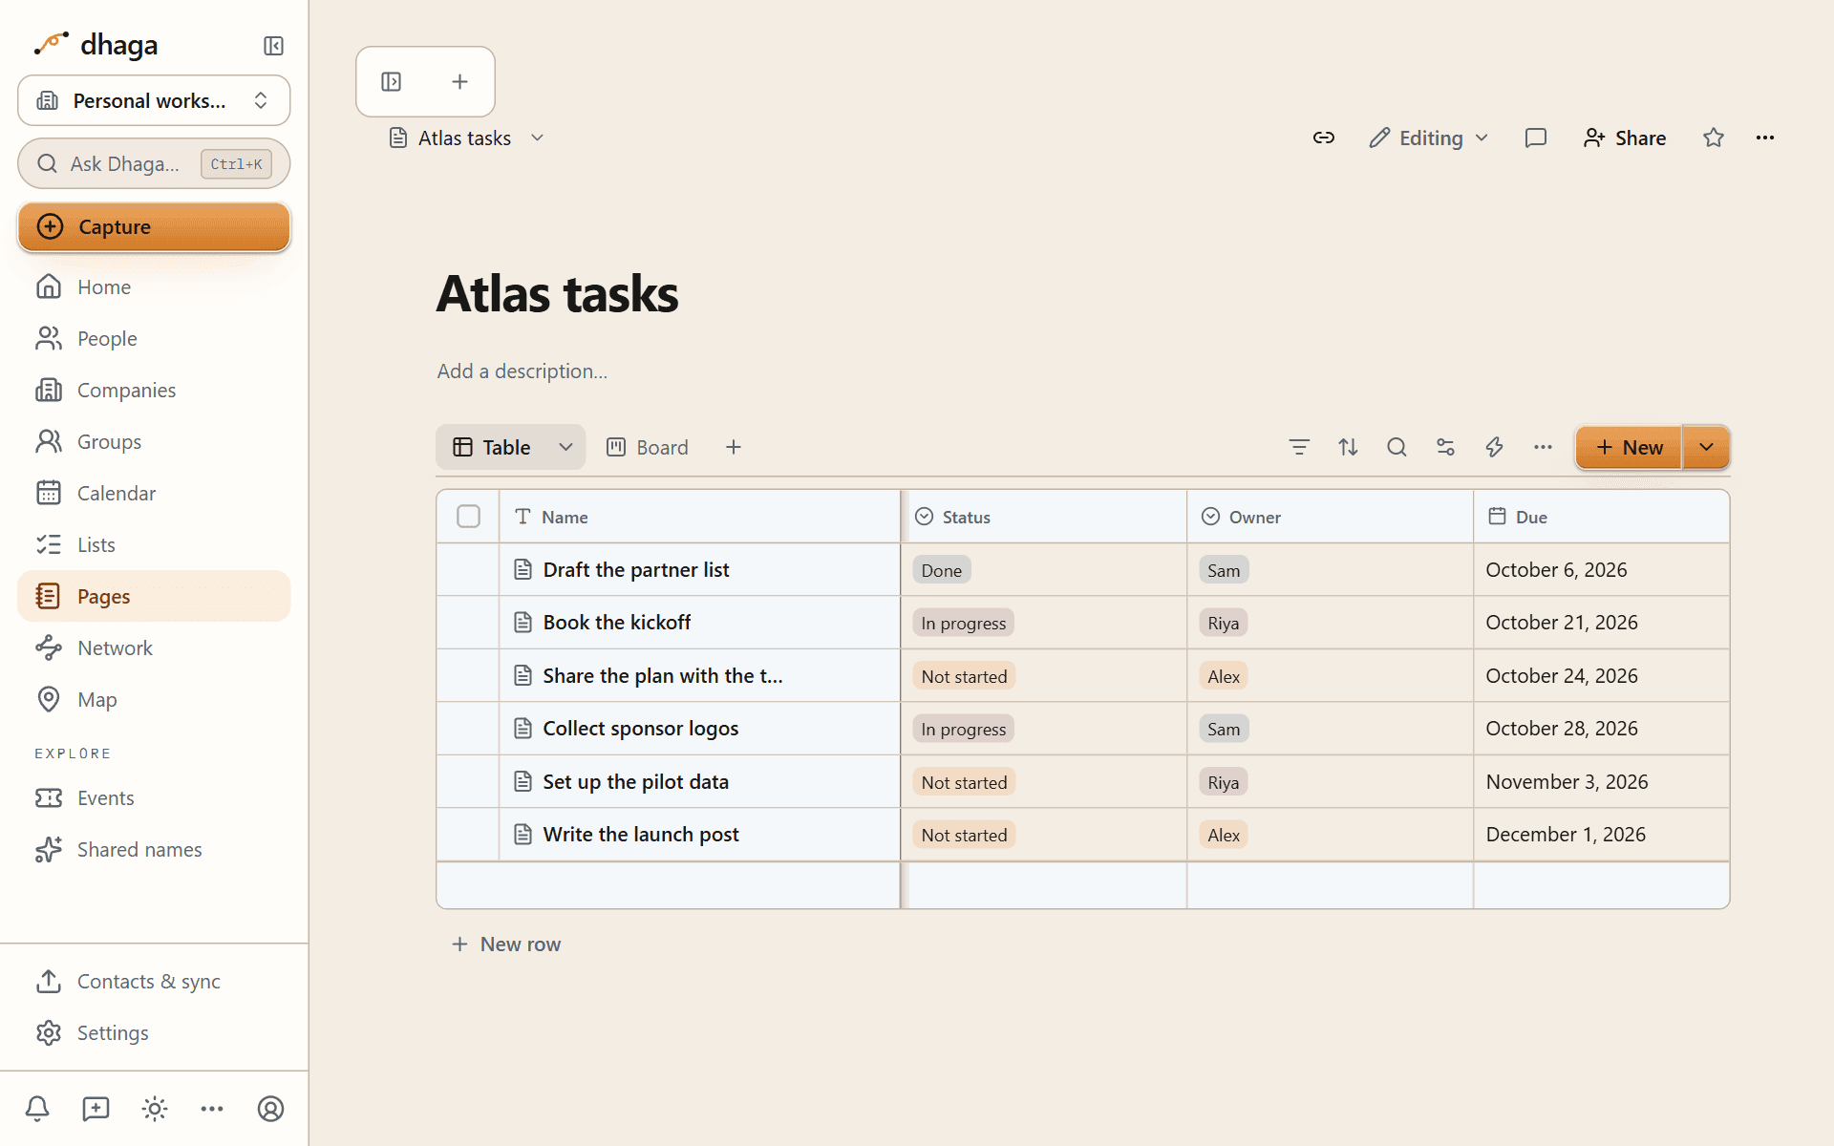The height and width of the screenshot is (1146, 1834).
Task: Open the account profile icon
Action: point(271,1109)
